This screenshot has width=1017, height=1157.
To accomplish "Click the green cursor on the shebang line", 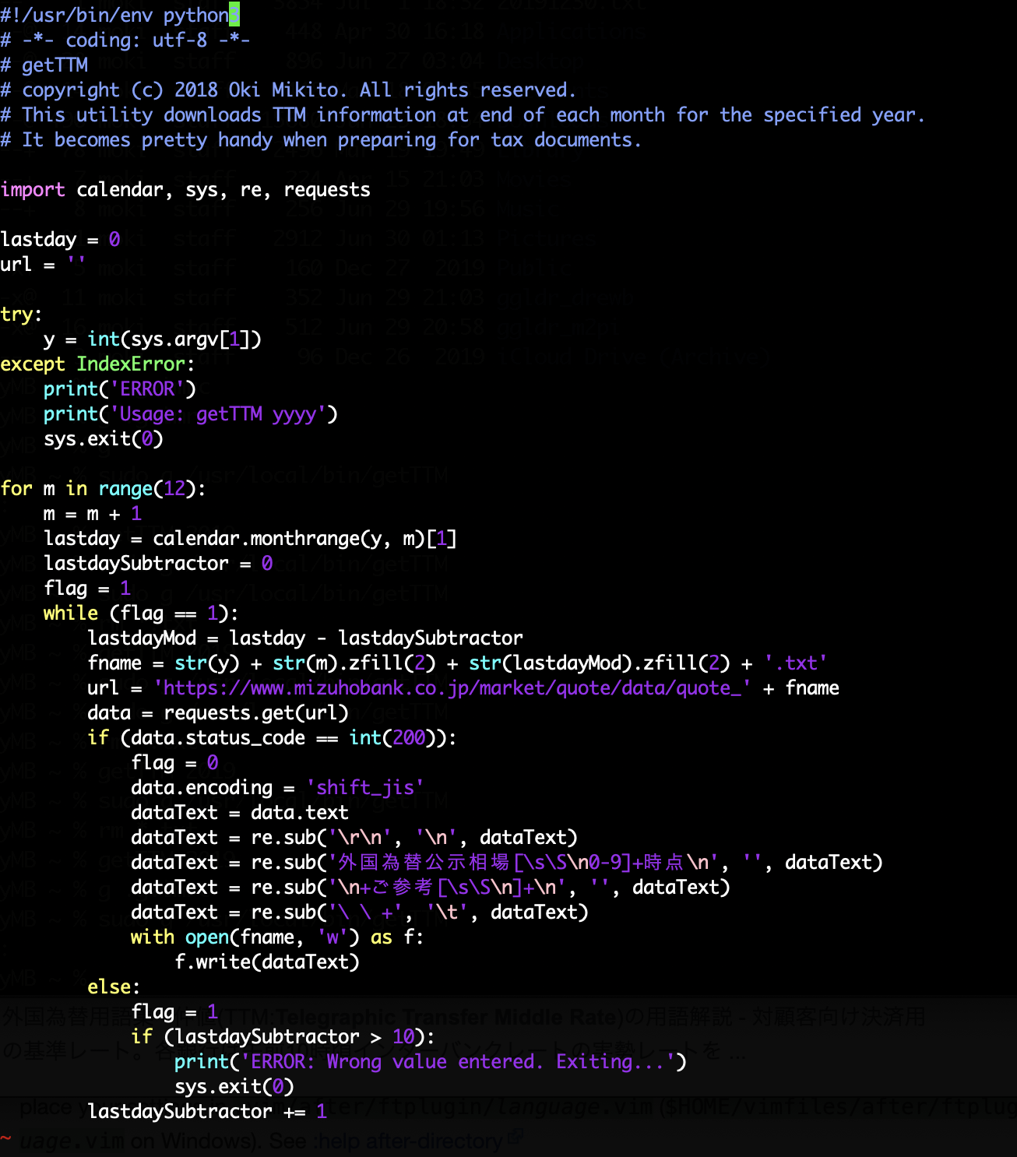I will [x=234, y=15].
